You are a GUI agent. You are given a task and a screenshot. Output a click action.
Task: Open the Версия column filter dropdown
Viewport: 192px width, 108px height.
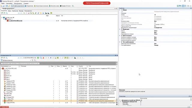tap(69, 66)
